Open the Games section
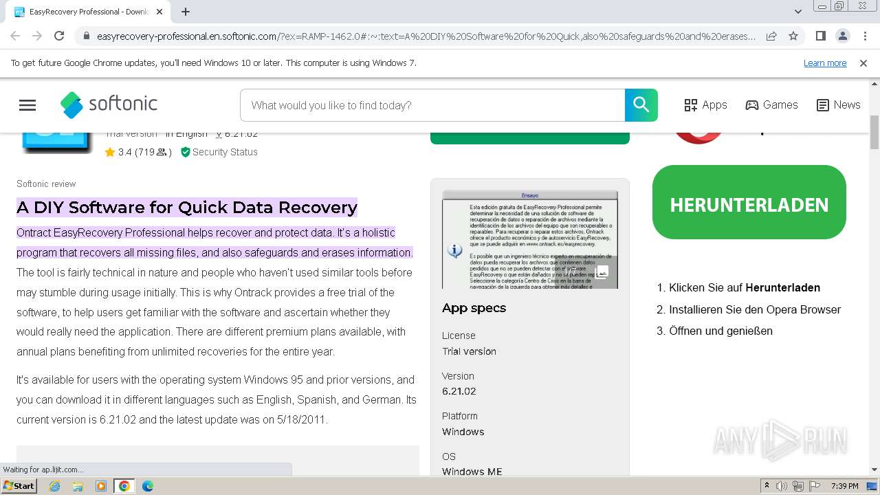The height and width of the screenshot is (495, 880). 771,105
